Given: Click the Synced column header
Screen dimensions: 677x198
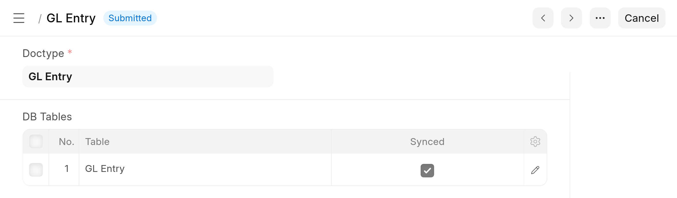Looking at the screenshot, I should click(428, 142).
